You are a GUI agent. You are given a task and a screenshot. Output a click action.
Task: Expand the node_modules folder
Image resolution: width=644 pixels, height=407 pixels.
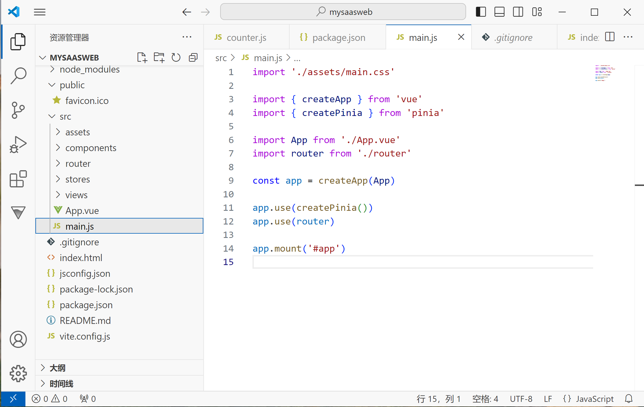pos(53,69)
